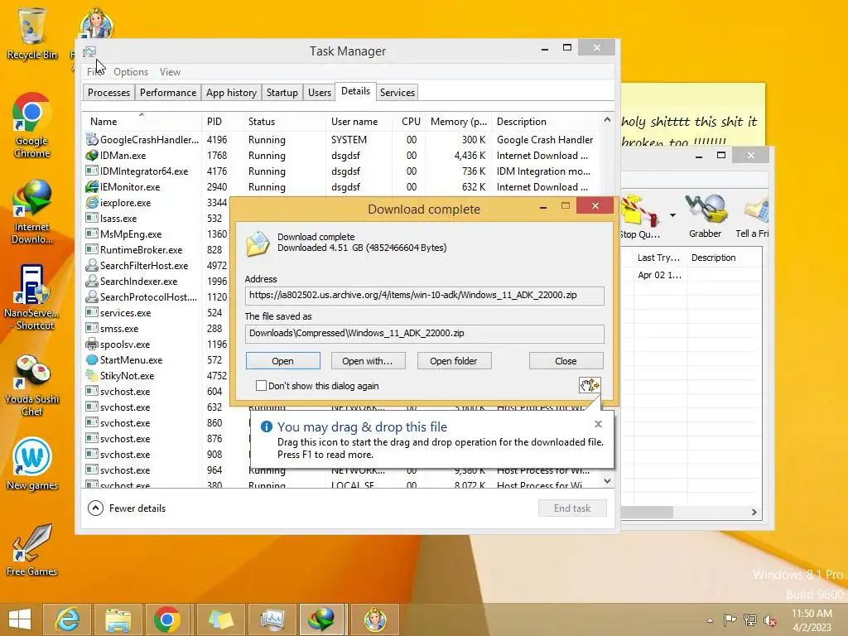Switch to the Services tab

[x=397, y=93]
